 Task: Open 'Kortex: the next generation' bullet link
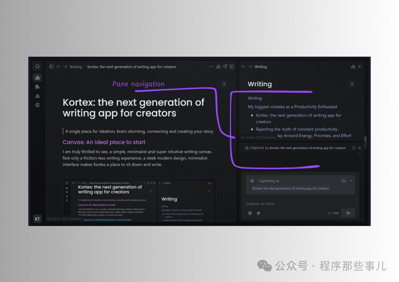pos(299,118)
